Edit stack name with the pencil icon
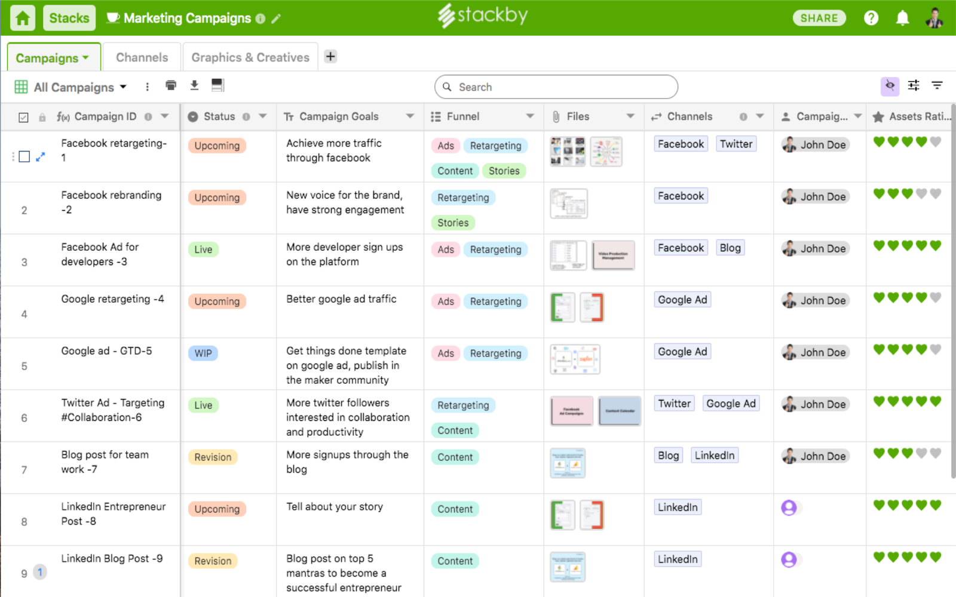 [276, 19]
